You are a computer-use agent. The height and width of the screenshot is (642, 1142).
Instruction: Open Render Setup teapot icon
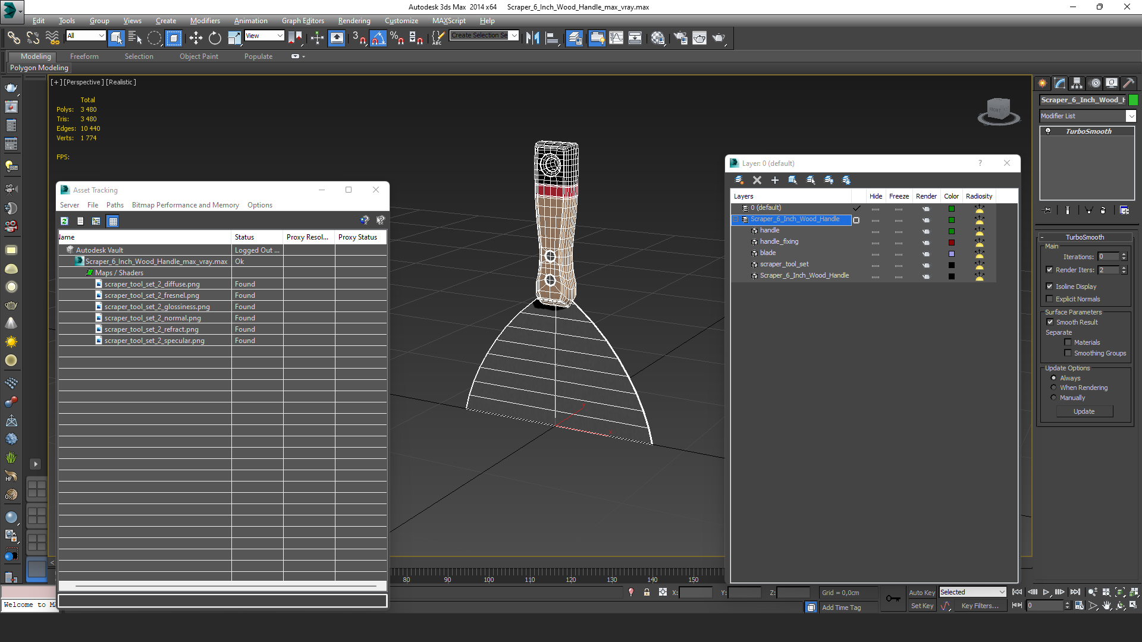(x=680, y=38)
